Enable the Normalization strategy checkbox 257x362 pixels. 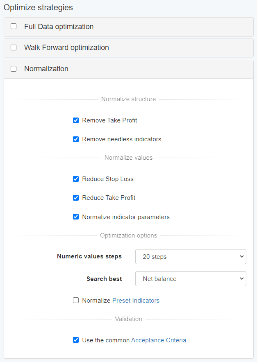[14, 69]
